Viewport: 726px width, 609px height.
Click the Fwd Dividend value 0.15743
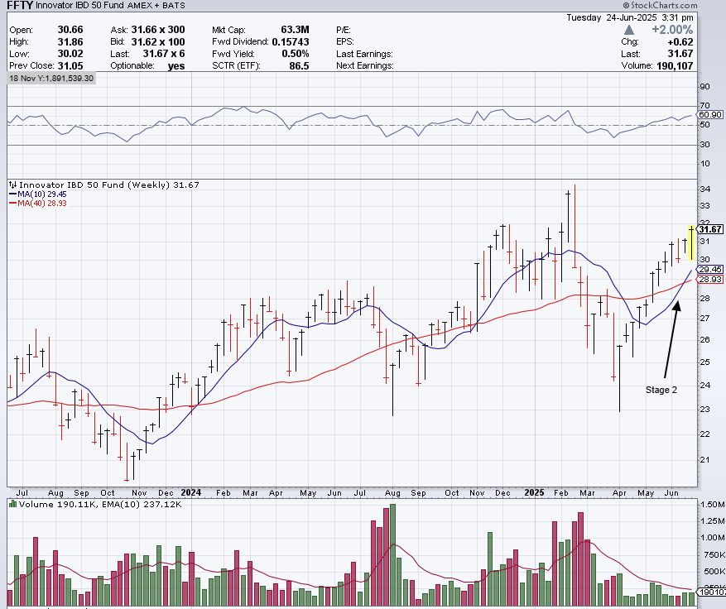click(291, 41)
